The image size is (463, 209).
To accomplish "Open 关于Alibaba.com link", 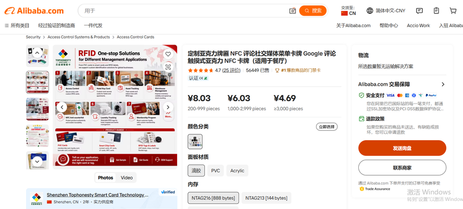I will tap(353, 25).
